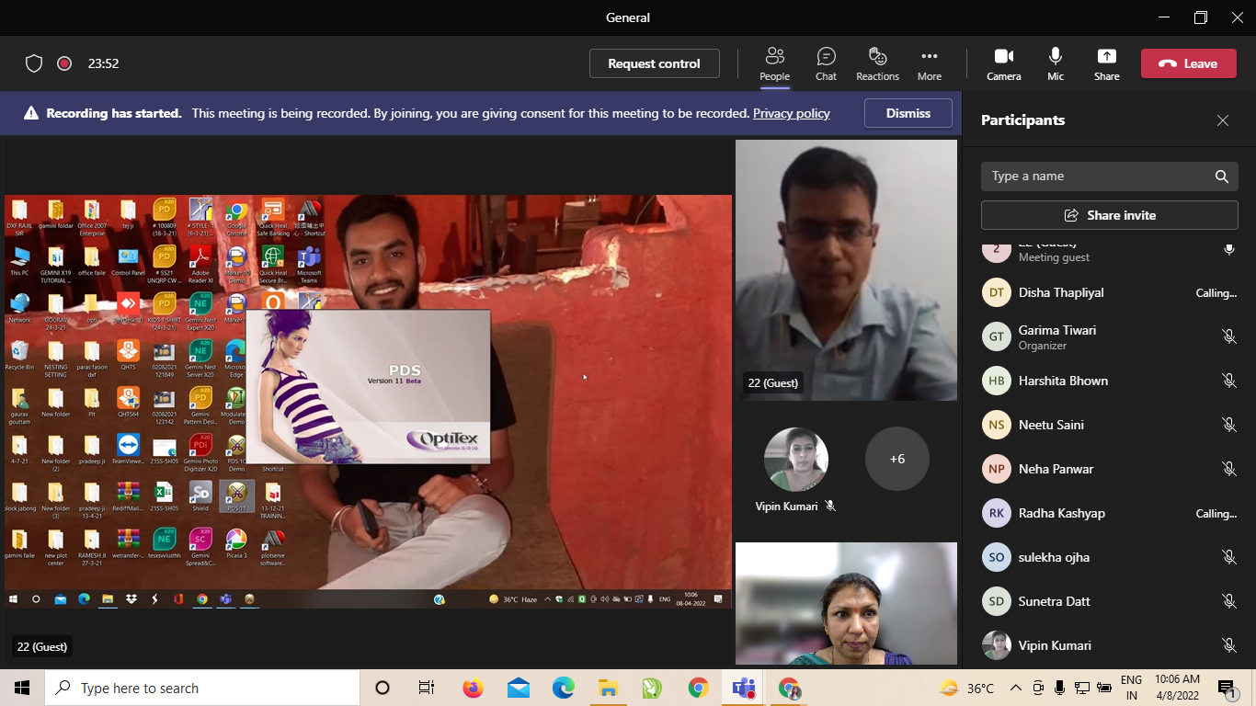Expand the system tray hidden icons
The image size is (1256, 706).
click(x=1015, y=688)
